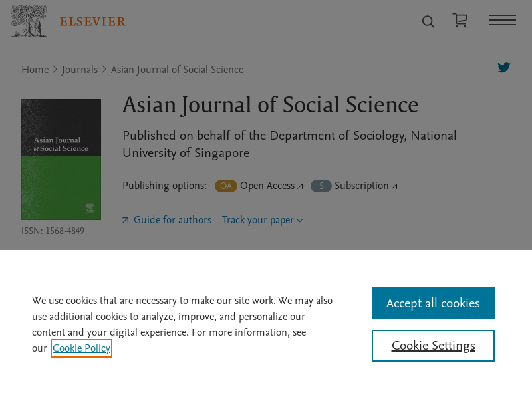Follow the Open Access link
The width and height of the screenshot is (532, 399).
coord(271,186)
